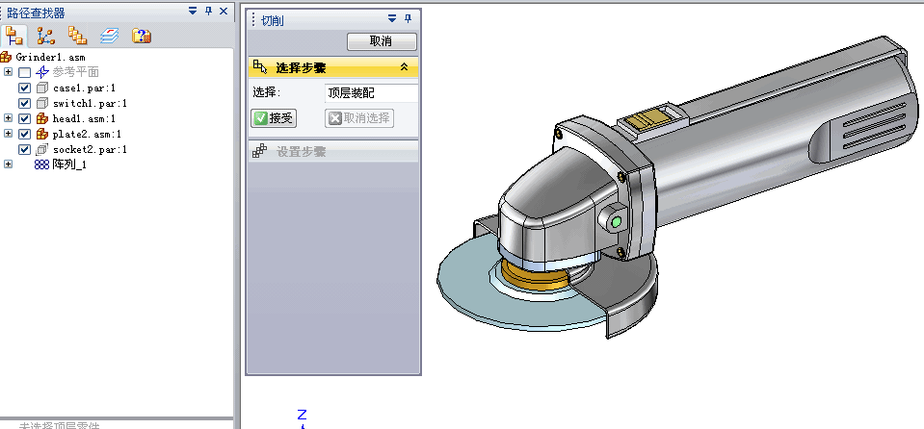Pin the 切削 panel
This screenshot has height=429, width=924.
[x=408, y=19]
